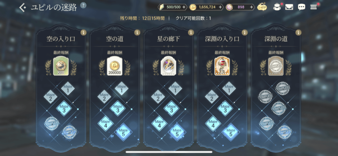Open the SHOP icon

(262, 7)
